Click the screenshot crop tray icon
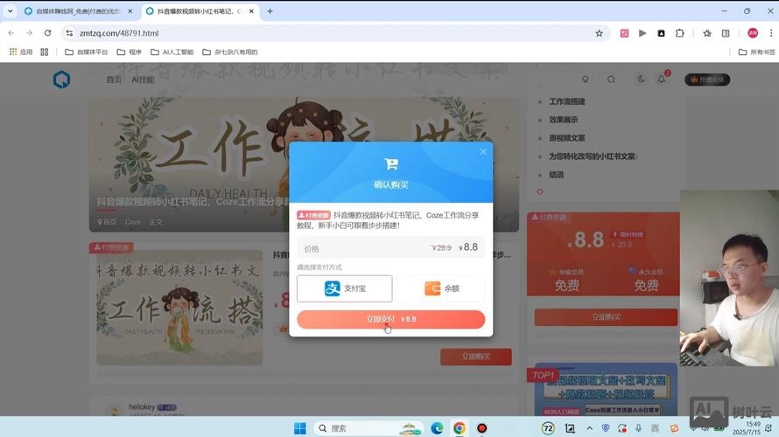 pos(570,428)
